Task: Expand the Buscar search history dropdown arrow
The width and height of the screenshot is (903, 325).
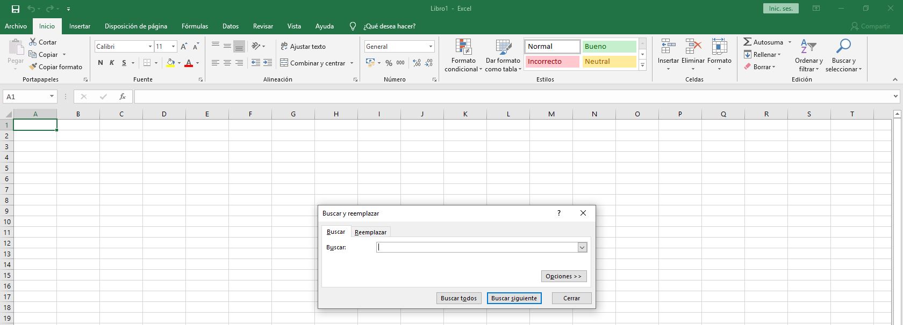Action: click(582, 247)
